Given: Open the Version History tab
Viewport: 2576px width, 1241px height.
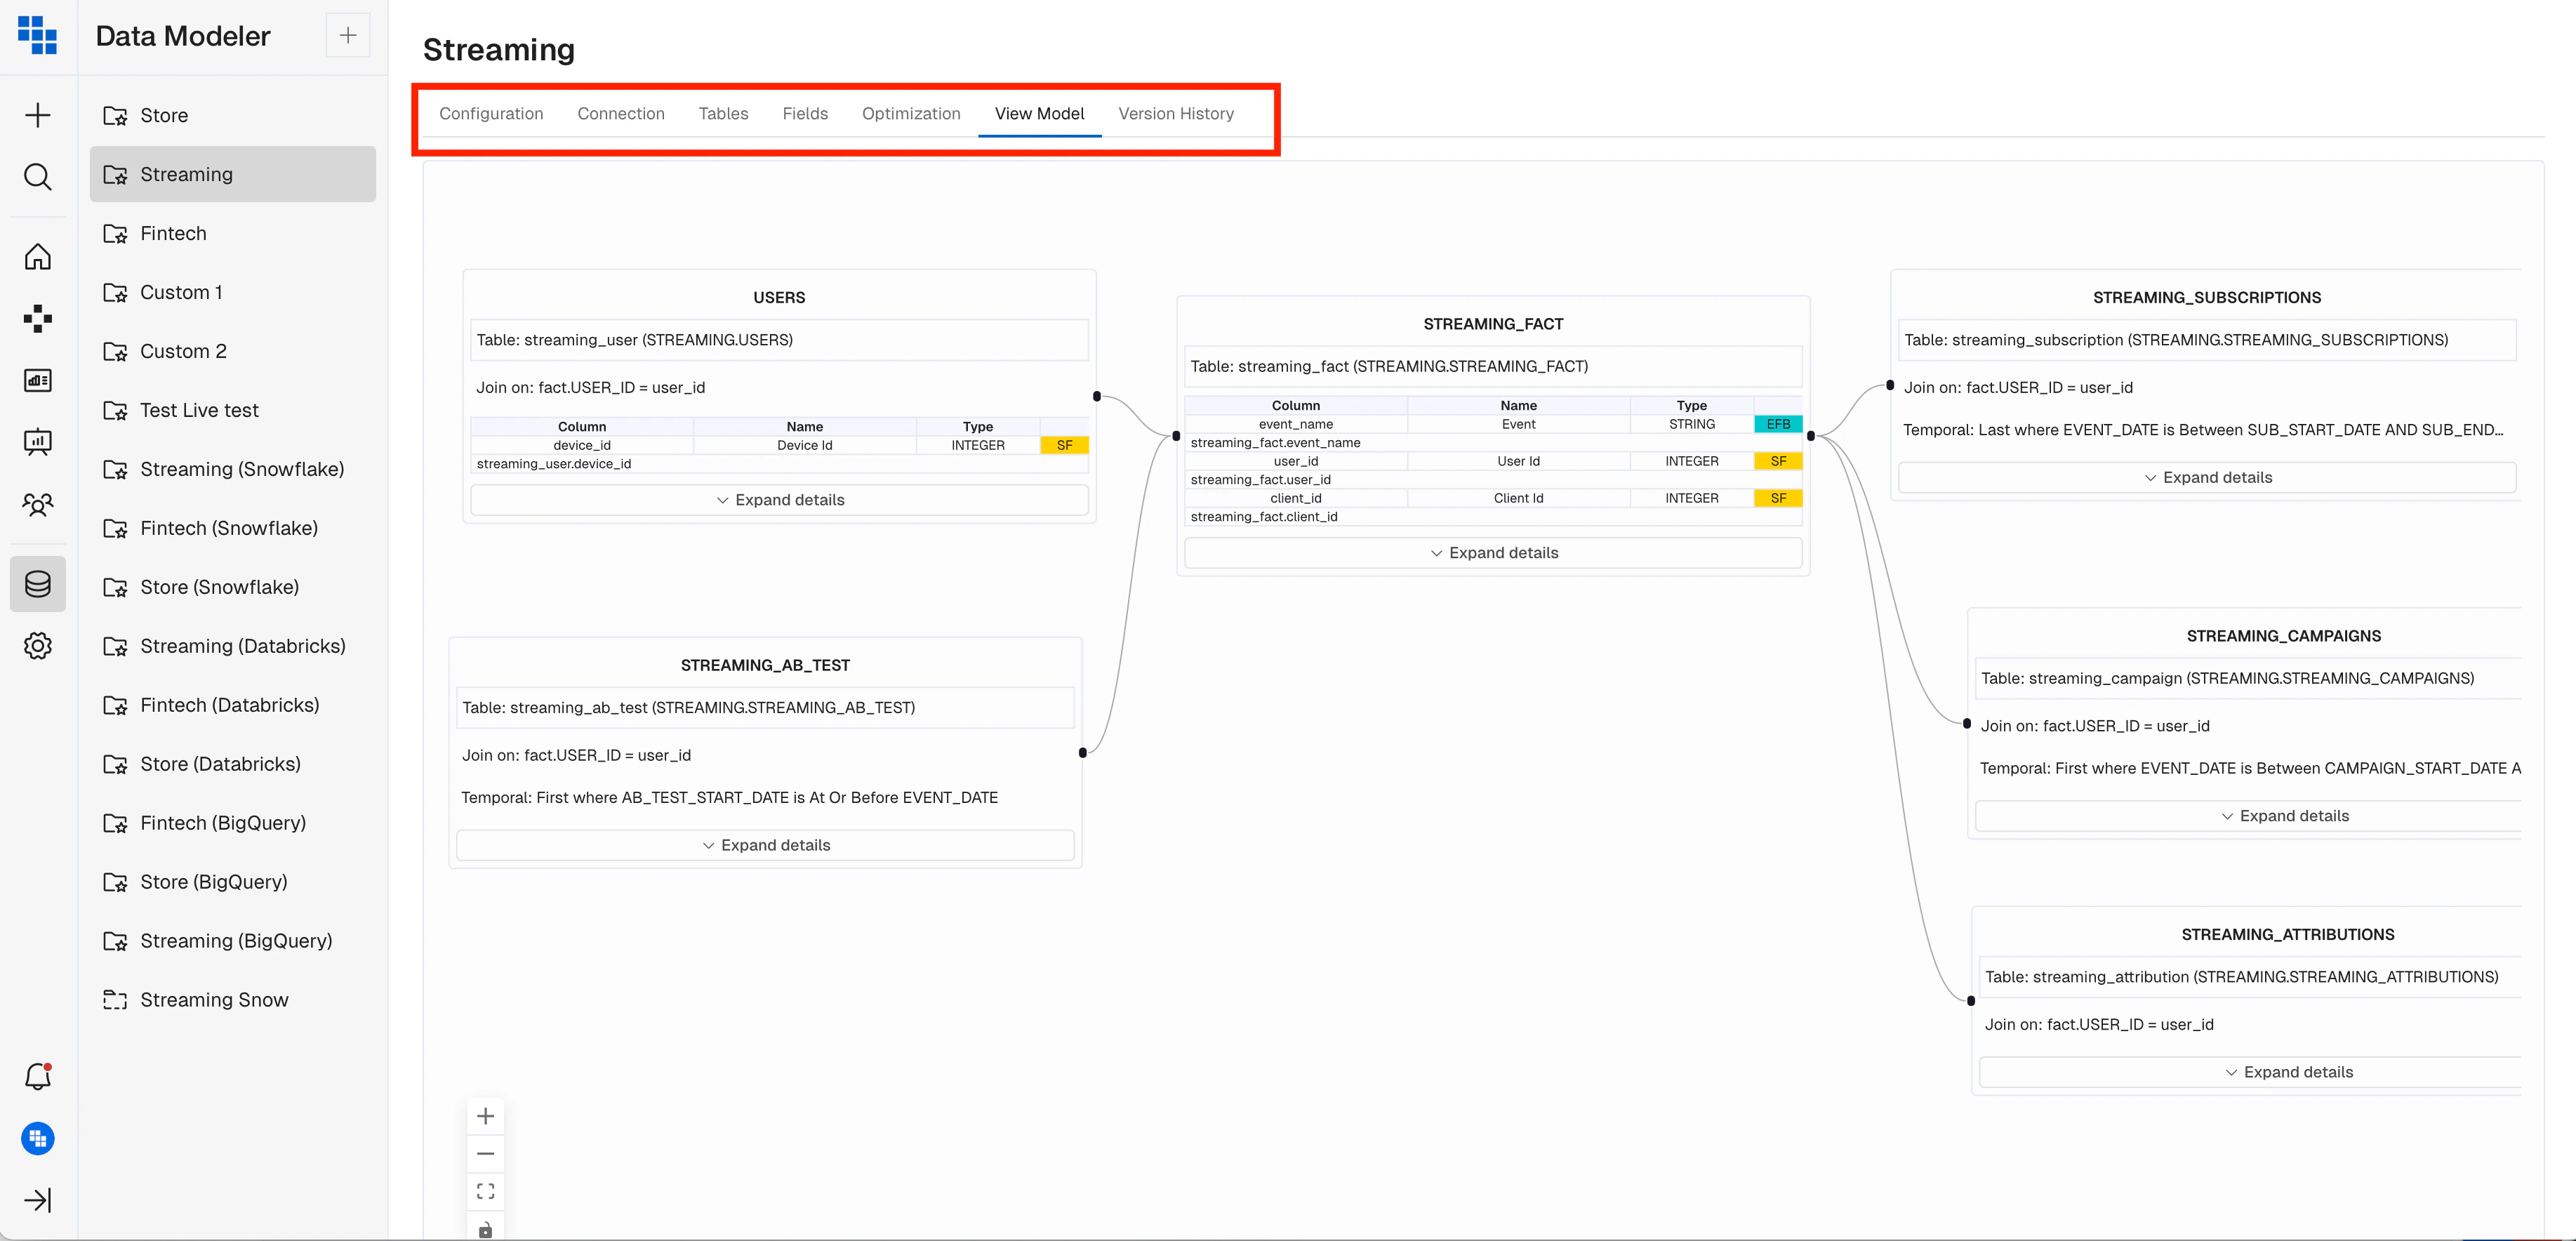Looking at the screenshot, I should pos(1175,114).
